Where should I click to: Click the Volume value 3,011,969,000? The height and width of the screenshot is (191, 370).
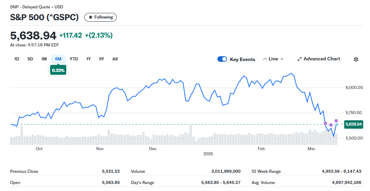click(x=226, y=171)
